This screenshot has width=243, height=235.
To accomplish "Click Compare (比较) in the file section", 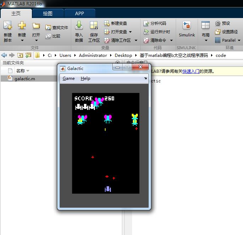I will (x=53, y=36).
